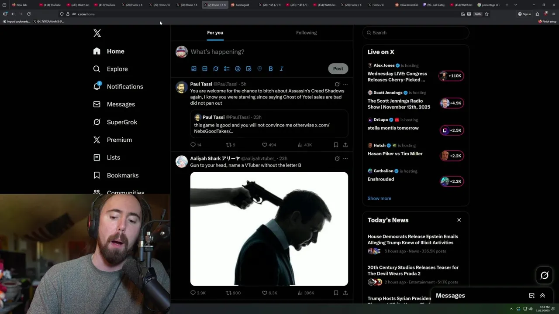This screenshot has height=314, width=559.
Task: Close the Today's News panel
Action: [459, 220]
